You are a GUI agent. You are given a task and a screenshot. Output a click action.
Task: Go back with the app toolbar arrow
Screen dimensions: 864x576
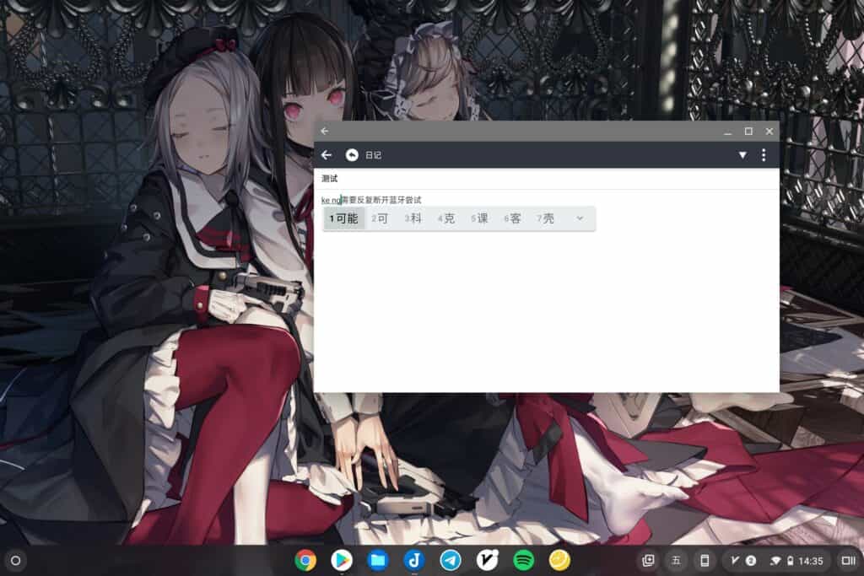click(x=327, y=155)
